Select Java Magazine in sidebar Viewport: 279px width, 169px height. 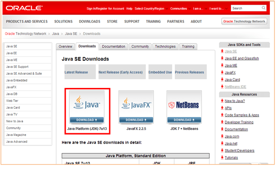(x=28, y=135)
